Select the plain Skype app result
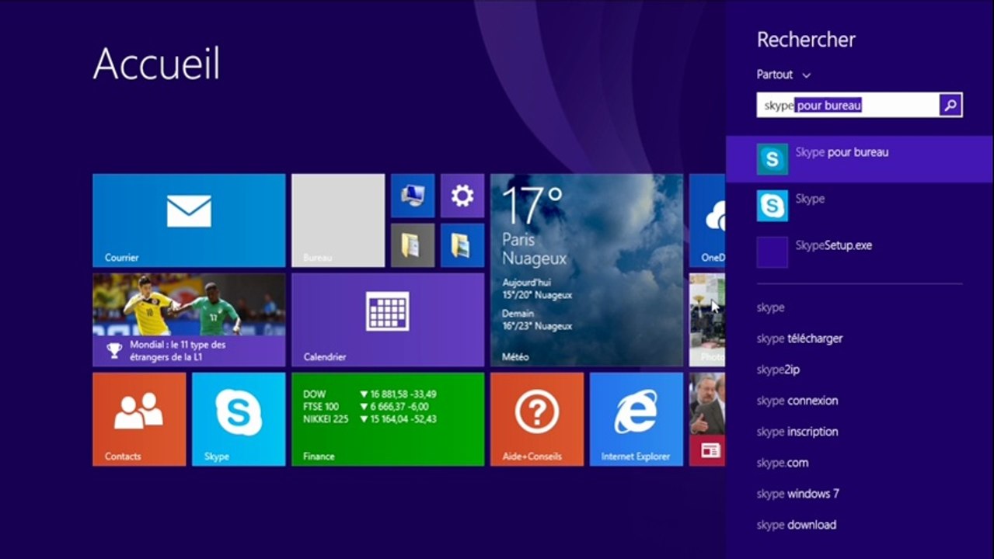 860,206
